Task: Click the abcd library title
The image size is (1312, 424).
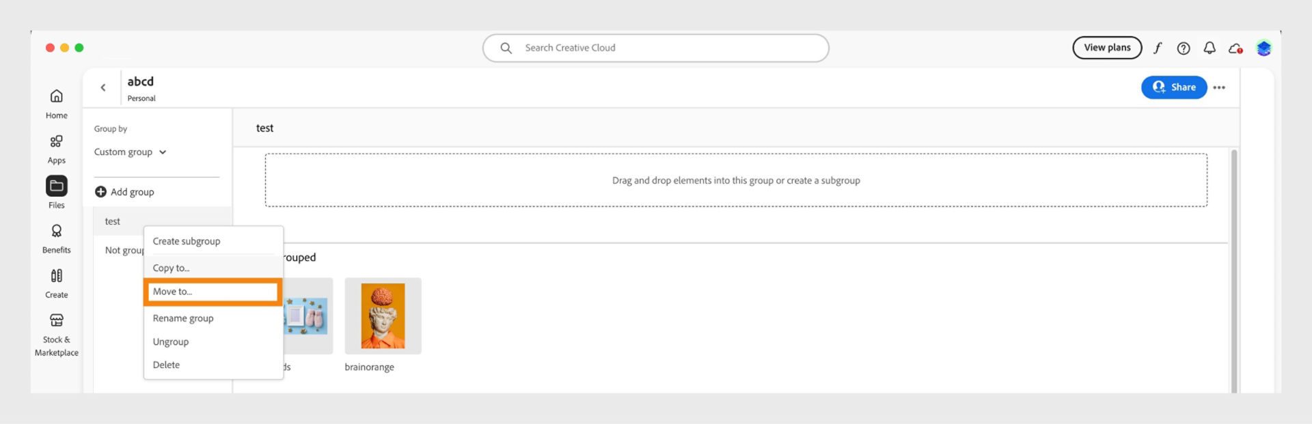Action: point(140,81)
